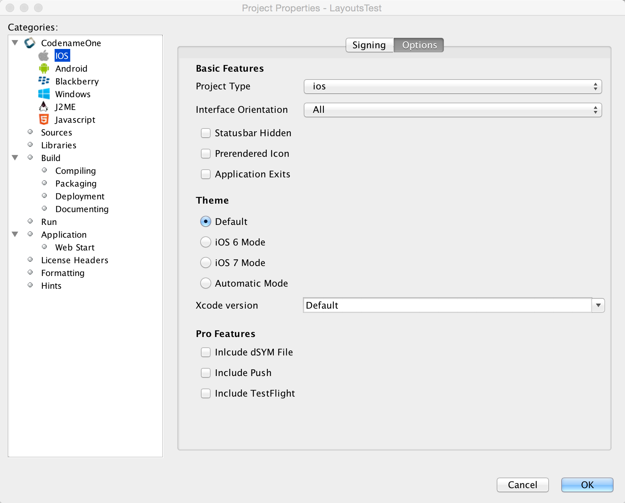Image resolution: width=625 pixels, height=503 pixels.
Task: Switch to the Options tab
Action: pyautogui.click(x=419, y=45)
